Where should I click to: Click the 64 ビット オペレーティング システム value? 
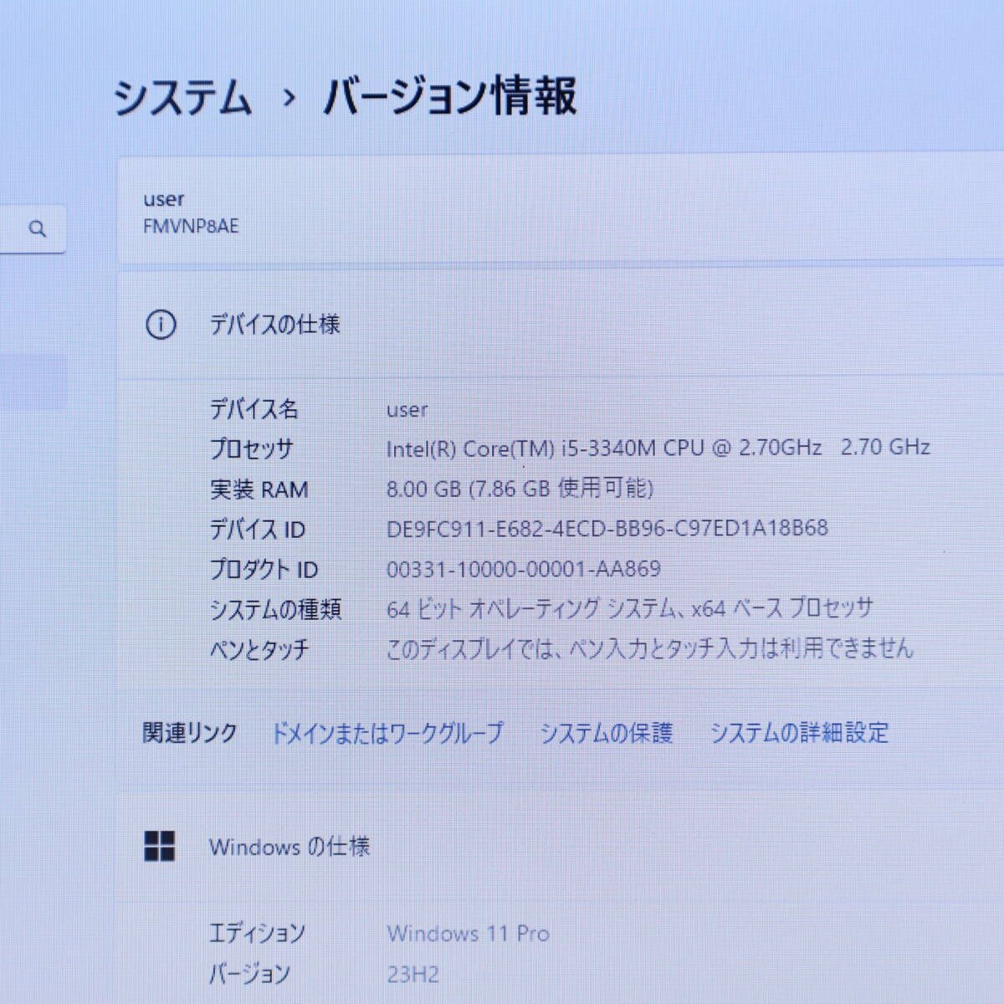[630, 608]
